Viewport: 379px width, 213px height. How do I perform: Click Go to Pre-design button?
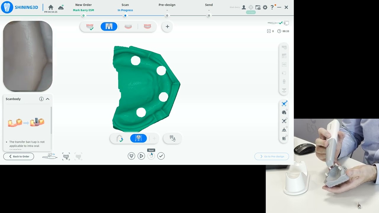point(272,156)
